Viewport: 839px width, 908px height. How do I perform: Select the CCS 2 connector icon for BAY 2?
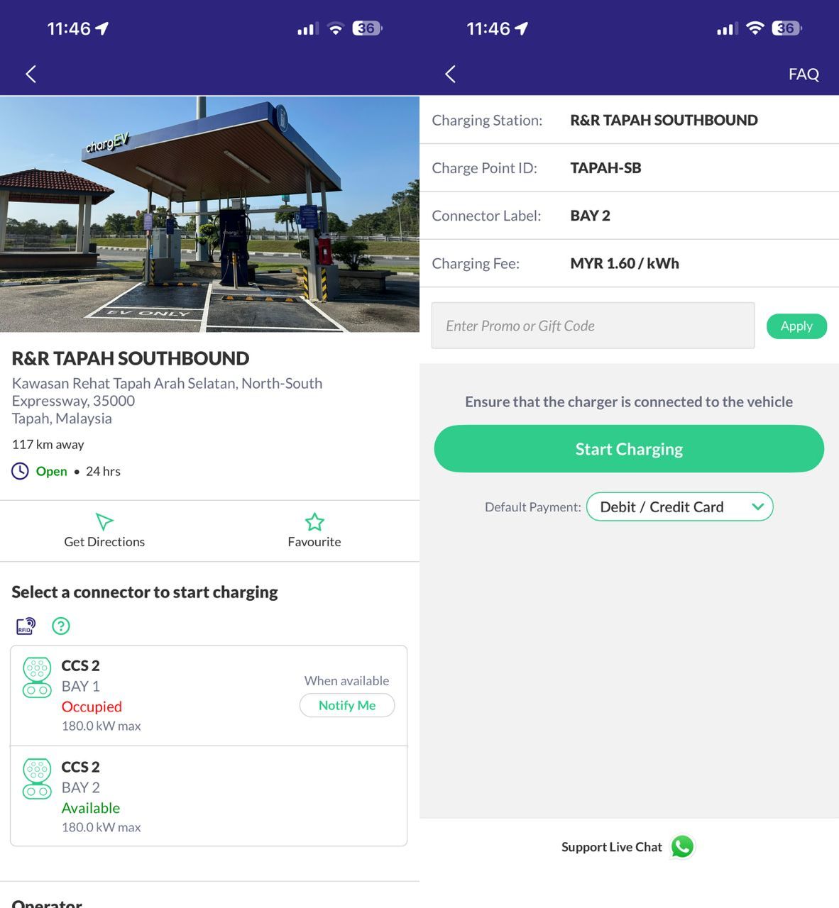37,779
